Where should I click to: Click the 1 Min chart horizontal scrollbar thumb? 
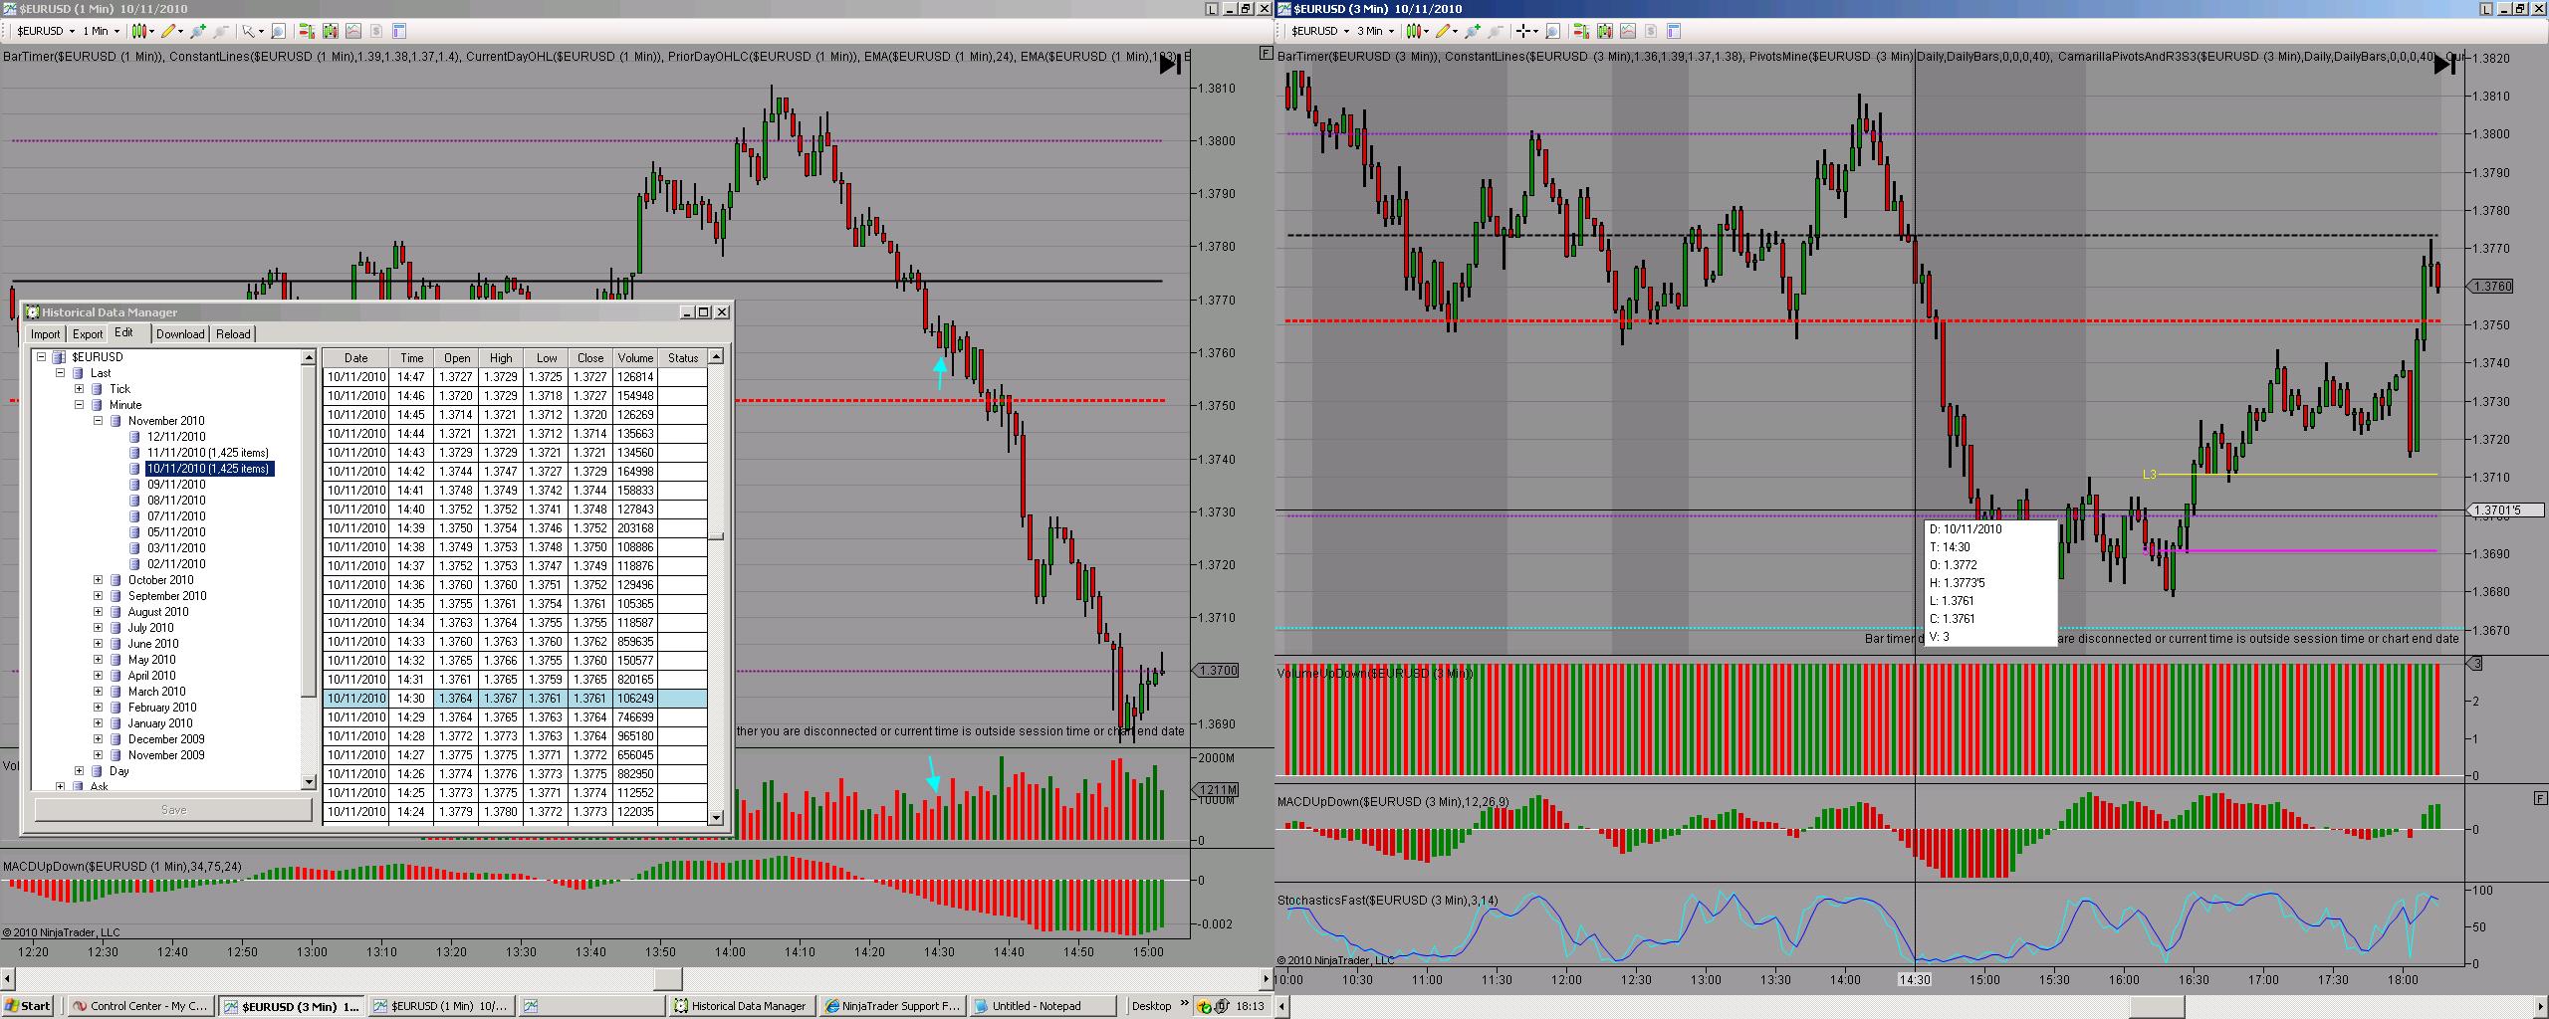tap(667, 979)
